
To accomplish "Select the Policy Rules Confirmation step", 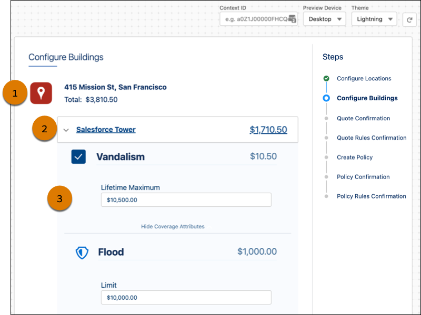I will 372,196.
